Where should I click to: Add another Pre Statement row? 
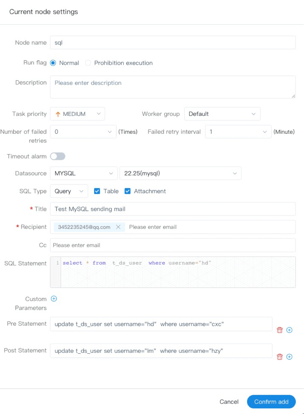pos(289,330)
